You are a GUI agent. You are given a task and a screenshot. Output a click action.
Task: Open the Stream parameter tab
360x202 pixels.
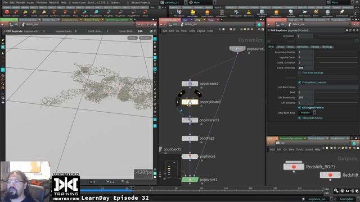point(315,47)
